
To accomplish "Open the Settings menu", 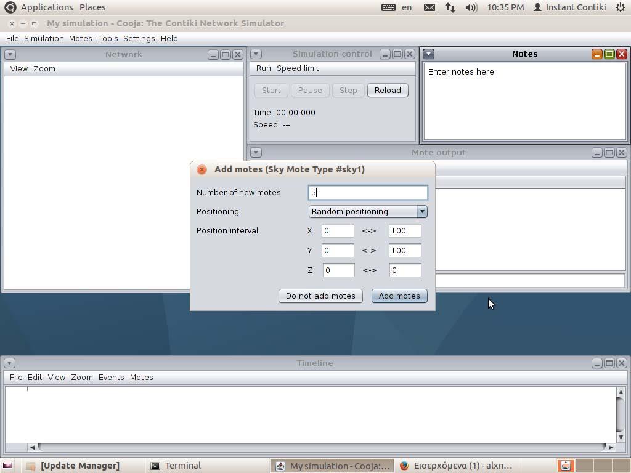I will [139, 39].
